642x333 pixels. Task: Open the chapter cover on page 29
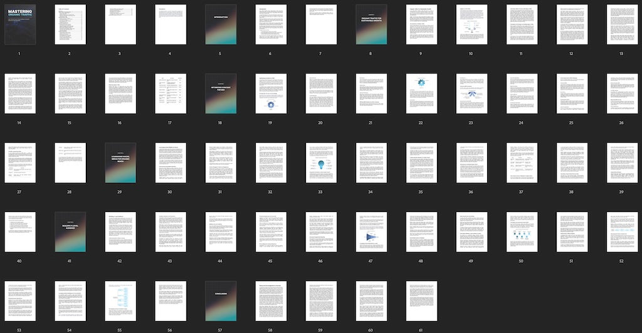(x=120, y=162)
